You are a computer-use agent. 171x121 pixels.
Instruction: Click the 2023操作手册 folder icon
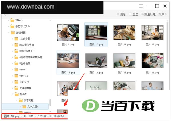coord(16,45)
